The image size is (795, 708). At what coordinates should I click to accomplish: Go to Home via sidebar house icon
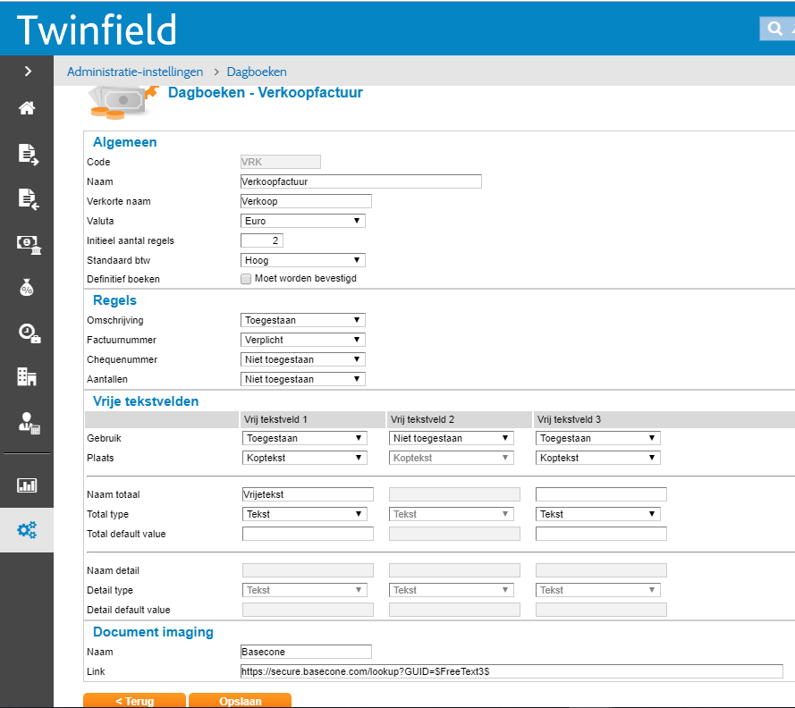click(27, 109)
